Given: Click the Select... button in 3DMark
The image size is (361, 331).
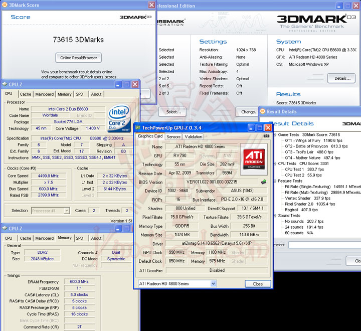Looking at the screenshot, I should point(172,112).
